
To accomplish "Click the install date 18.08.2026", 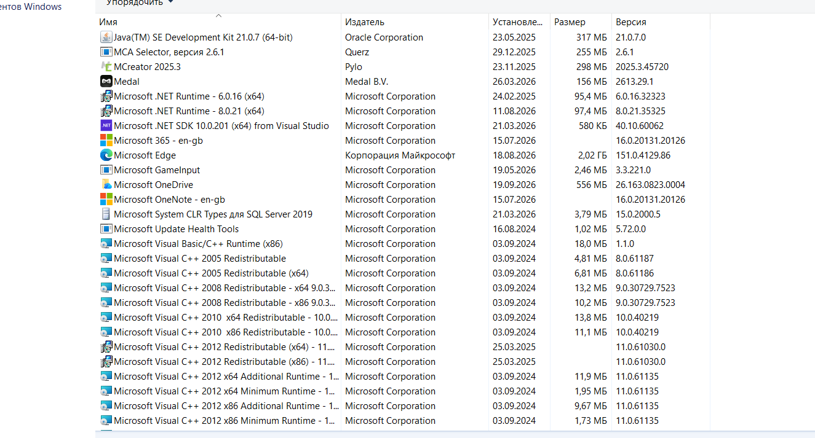I will [x=514, y=155].
